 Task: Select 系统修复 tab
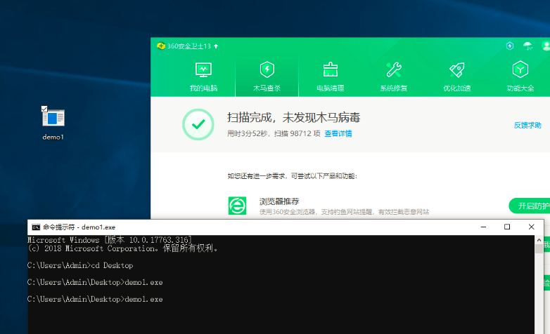(394, 77)
